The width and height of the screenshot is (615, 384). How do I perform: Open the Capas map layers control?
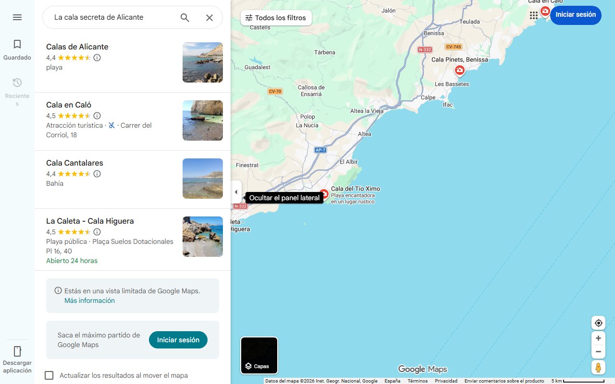click(x=259, y=355)
